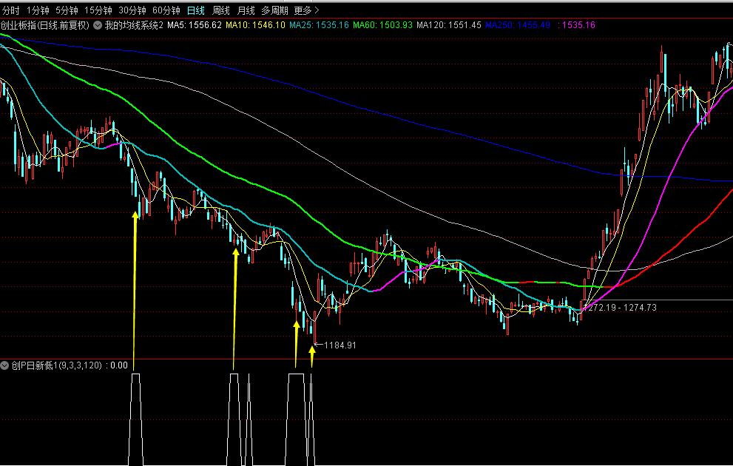Click the 我的均线系统2 indicator name
Image resolution: width=733 pixels, height=466 pixels.
[x=134, y=25]
